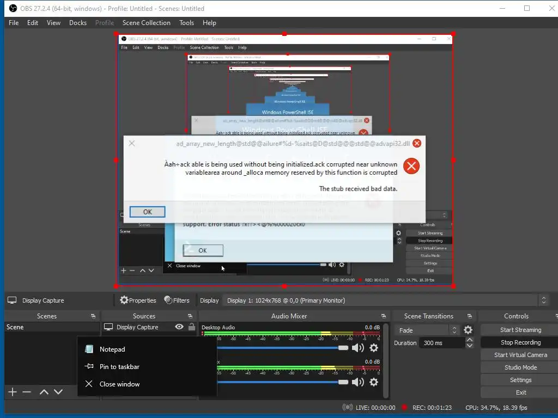The width and height of the screenshot is (558, 418).
Task: Click Start Virtual Camera button
Action: pos(520,355)
